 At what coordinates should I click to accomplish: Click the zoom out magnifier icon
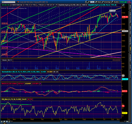(7, 122)
